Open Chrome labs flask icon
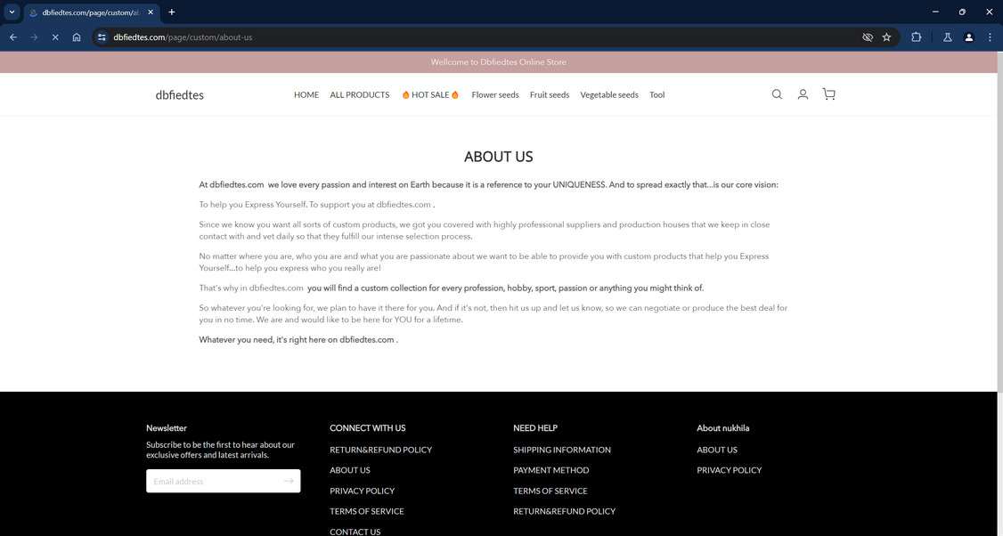 [948, 37]
